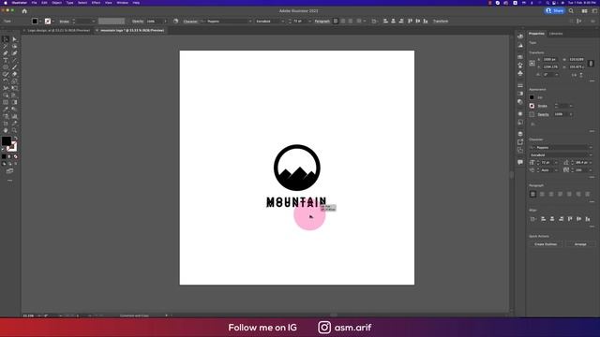
Task: Open font family dropdown in control bar
Action: 250,21
